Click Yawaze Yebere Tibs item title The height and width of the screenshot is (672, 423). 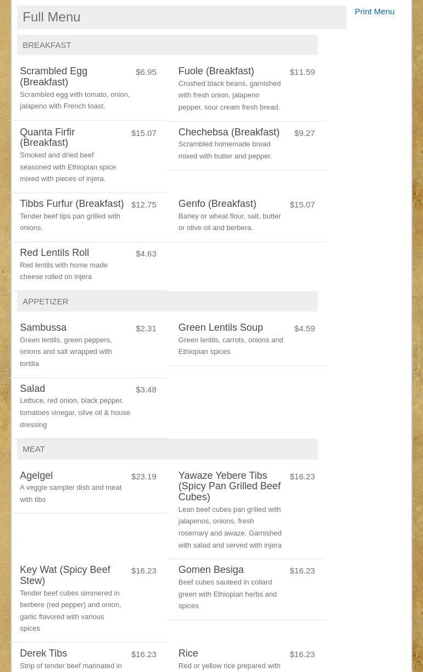[x=229, y=486]
